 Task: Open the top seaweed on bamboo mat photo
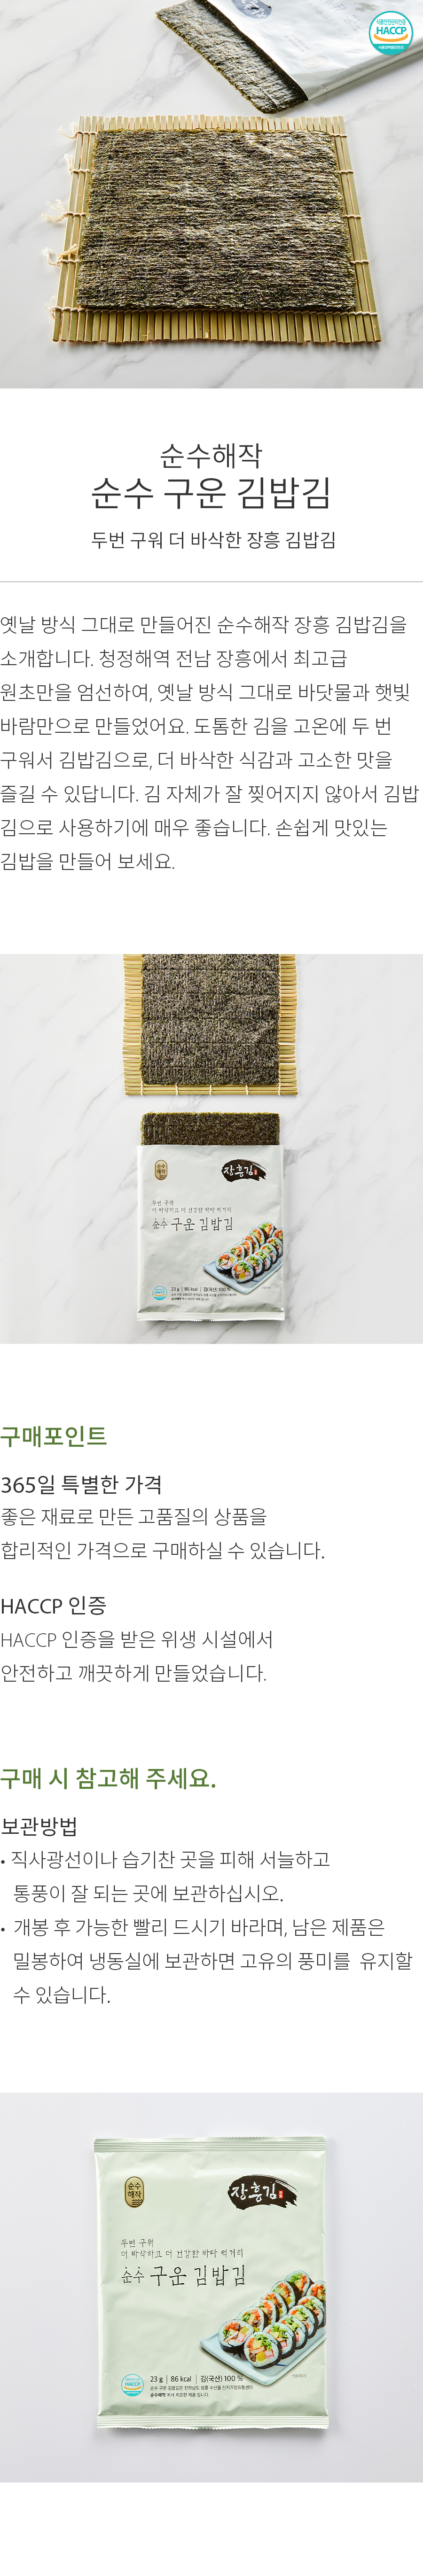point(211,194)
